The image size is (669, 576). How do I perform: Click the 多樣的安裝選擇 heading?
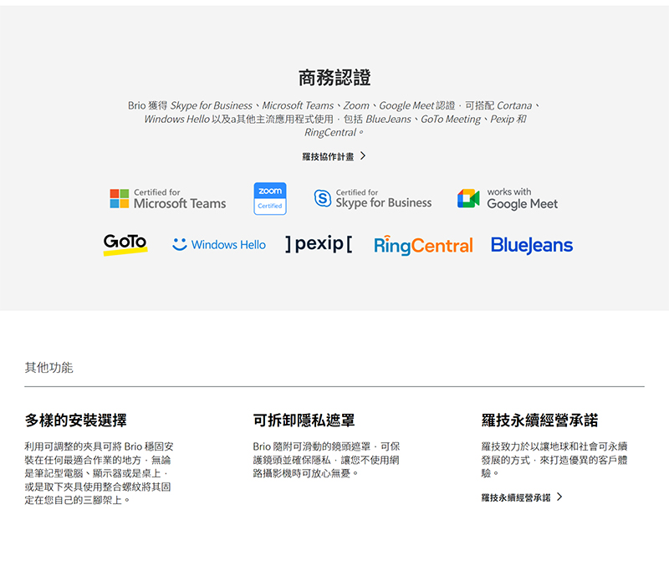point(75,421)
